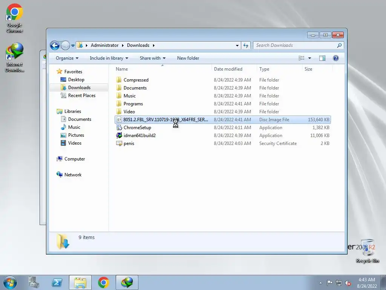Select Libraries in the navigation pane
The image size is (386, 290).
point(73,111)
